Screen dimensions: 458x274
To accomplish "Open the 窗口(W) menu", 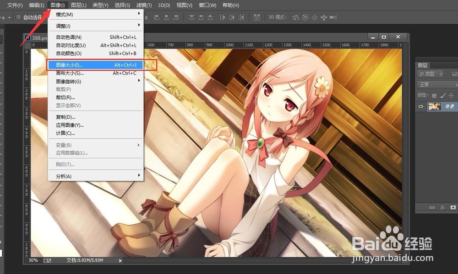I will pyautogui.click(x=207, y=5).
